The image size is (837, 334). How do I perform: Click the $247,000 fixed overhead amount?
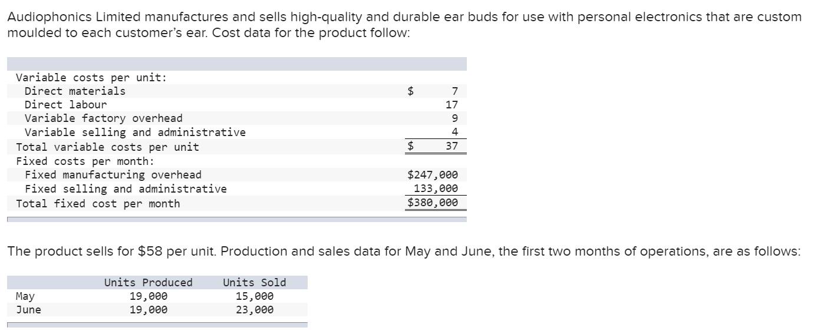tap(433, 175)
